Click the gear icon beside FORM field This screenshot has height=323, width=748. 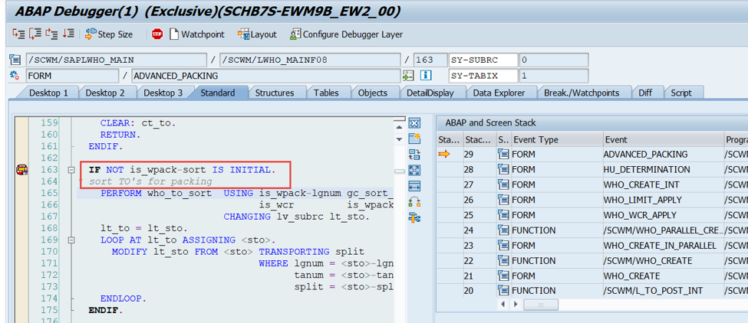(15, 75)
